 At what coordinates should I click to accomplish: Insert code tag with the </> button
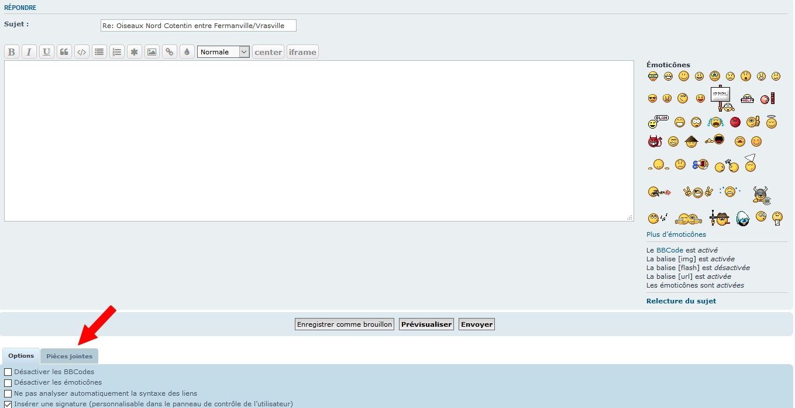click(82, 52)
